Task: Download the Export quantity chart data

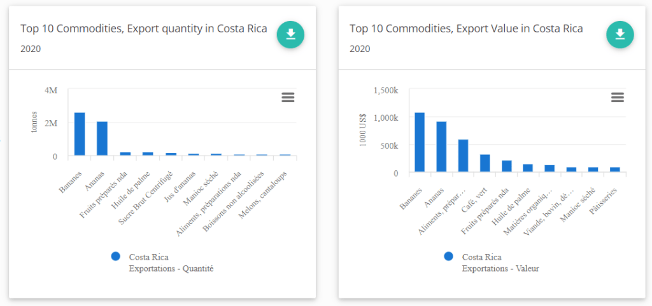Action: pyautogui.click(x=290, y=34)
